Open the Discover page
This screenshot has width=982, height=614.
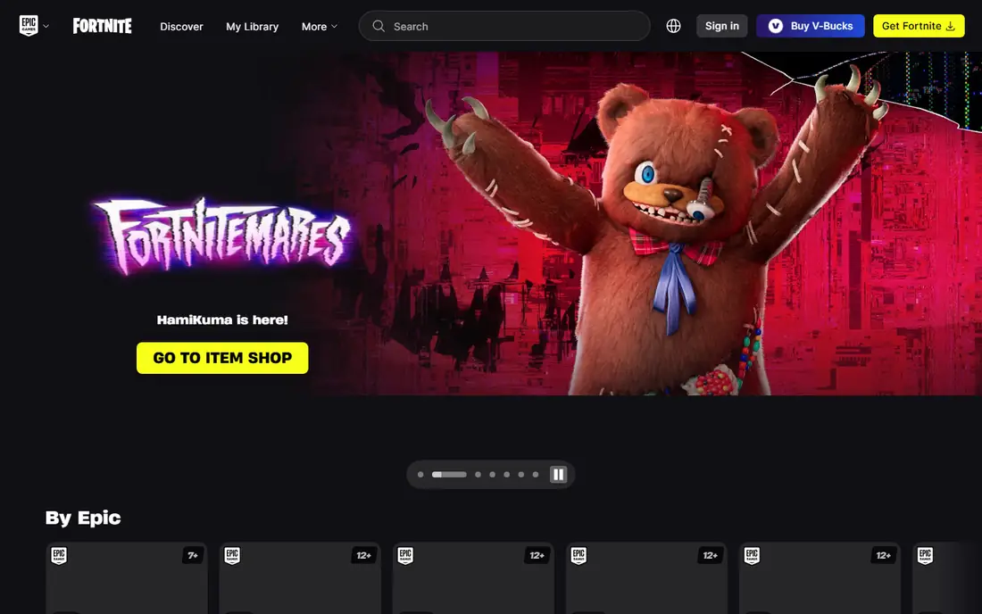181,26
